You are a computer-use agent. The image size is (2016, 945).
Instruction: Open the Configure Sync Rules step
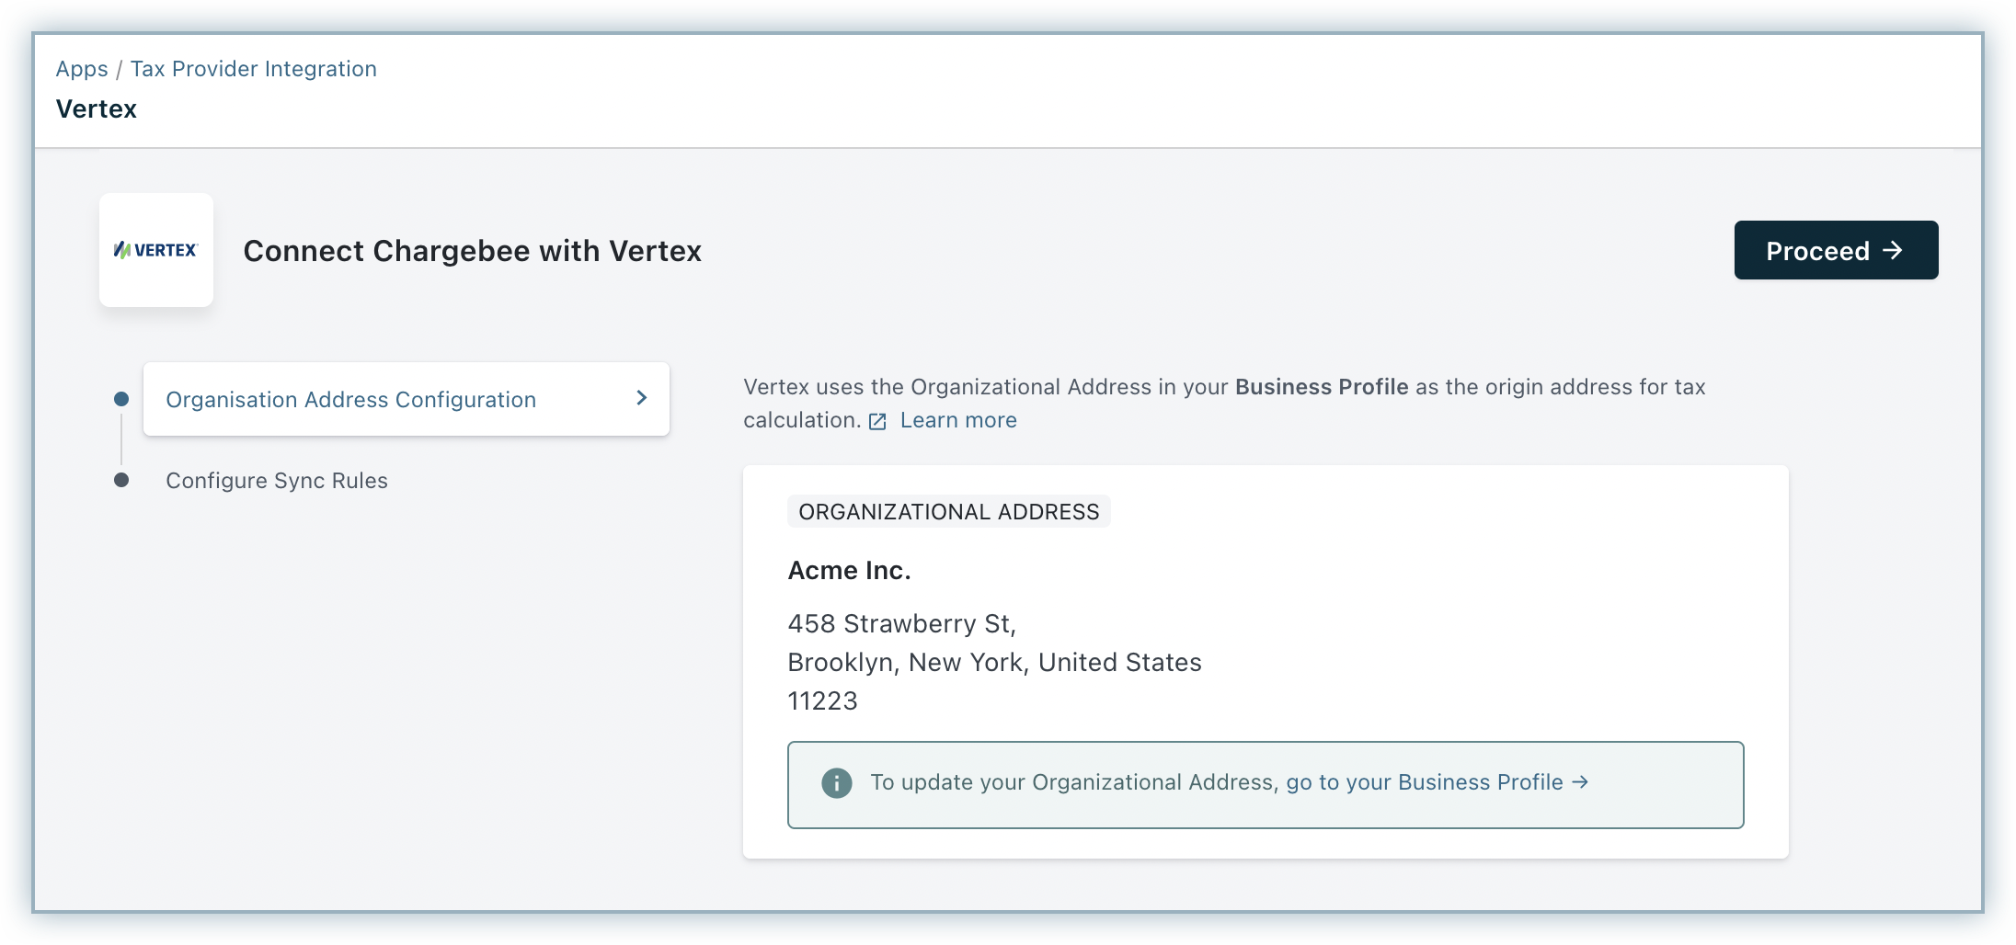point(276,481)
